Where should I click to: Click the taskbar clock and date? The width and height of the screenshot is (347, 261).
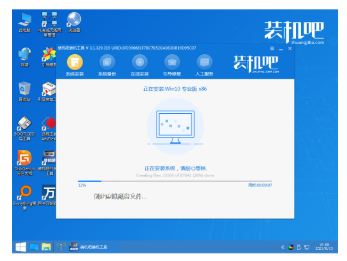tap(324, 247)
